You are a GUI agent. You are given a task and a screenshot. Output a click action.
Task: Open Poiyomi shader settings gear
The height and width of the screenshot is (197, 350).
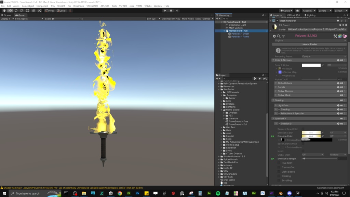274,36
